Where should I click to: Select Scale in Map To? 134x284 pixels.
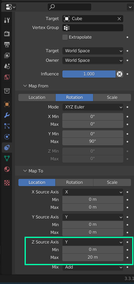coord(112,182)
